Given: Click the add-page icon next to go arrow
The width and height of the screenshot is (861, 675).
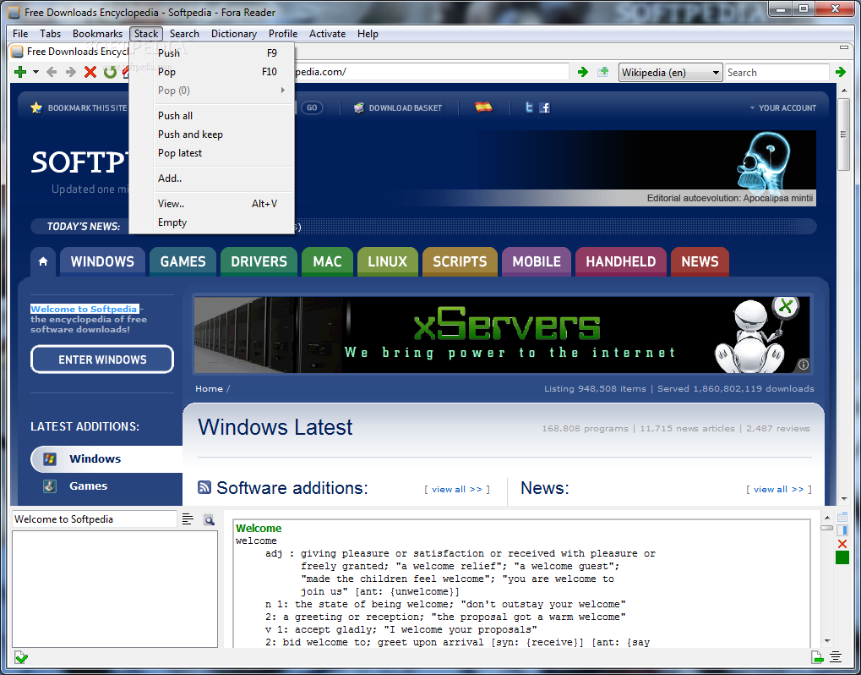Looking at the screenshot, I should 603,72.
